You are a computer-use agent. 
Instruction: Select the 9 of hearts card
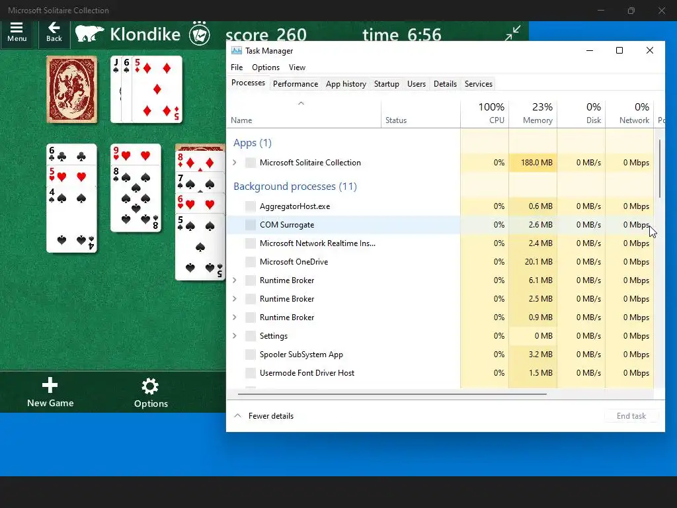(x=136, y=155)
